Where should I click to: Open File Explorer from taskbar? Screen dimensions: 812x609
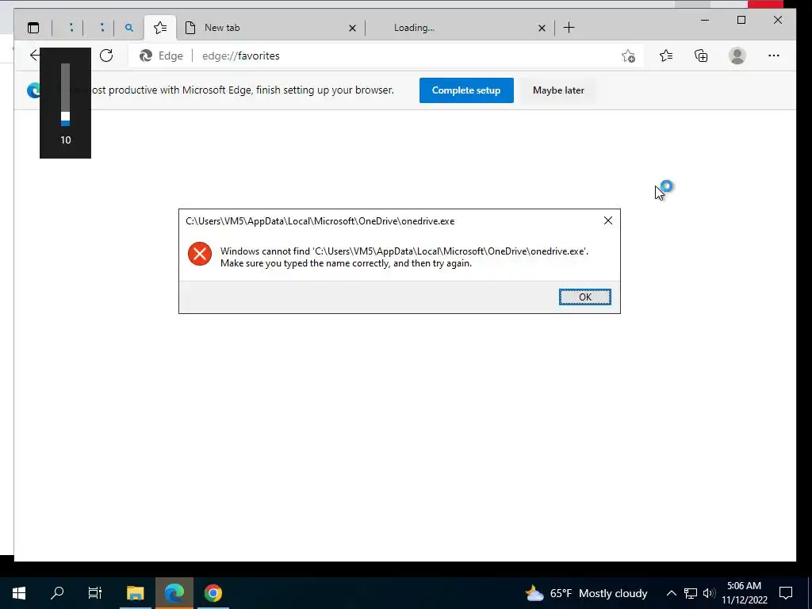[x=135, y=593]
